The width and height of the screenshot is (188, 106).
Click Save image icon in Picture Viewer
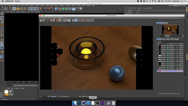point(44,20)
